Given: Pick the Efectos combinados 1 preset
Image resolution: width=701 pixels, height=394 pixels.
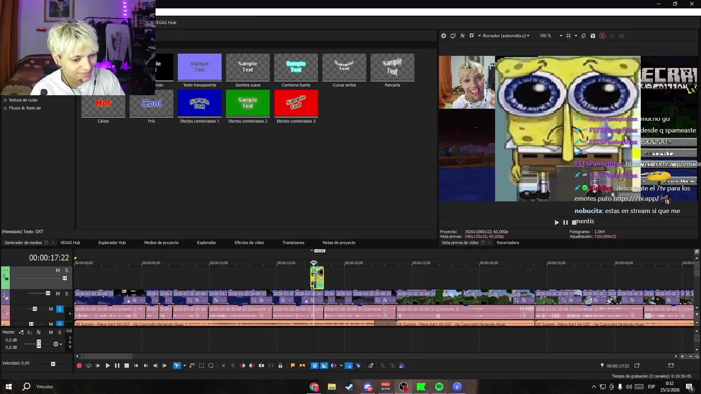Looking at the screenshot, I should pyautogui.click(x=199, y=103).
